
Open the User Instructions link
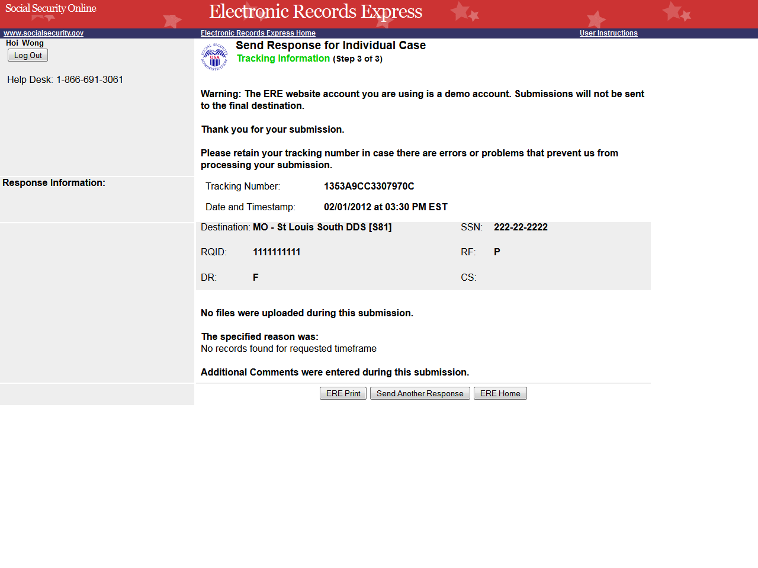[x=609, y=33]
